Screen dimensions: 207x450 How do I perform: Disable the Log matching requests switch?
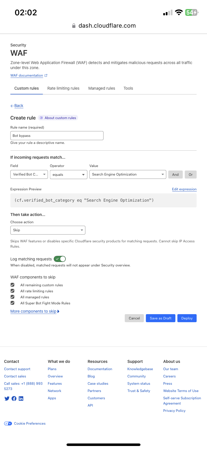coord(59,259)
